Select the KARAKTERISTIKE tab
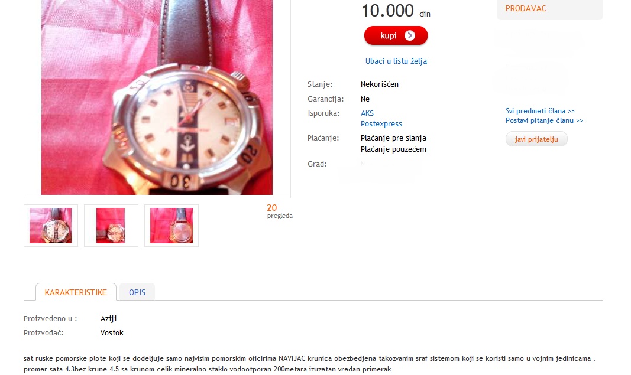 (x=76, y=292)
